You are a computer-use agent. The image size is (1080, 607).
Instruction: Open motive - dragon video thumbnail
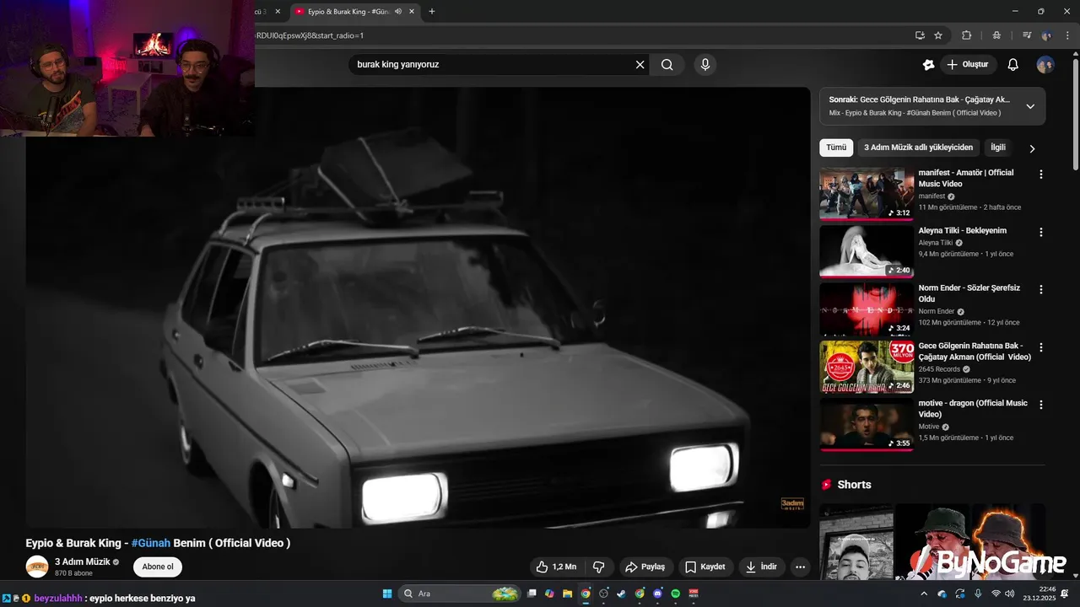pyautogui.click(x=867, y=424)
